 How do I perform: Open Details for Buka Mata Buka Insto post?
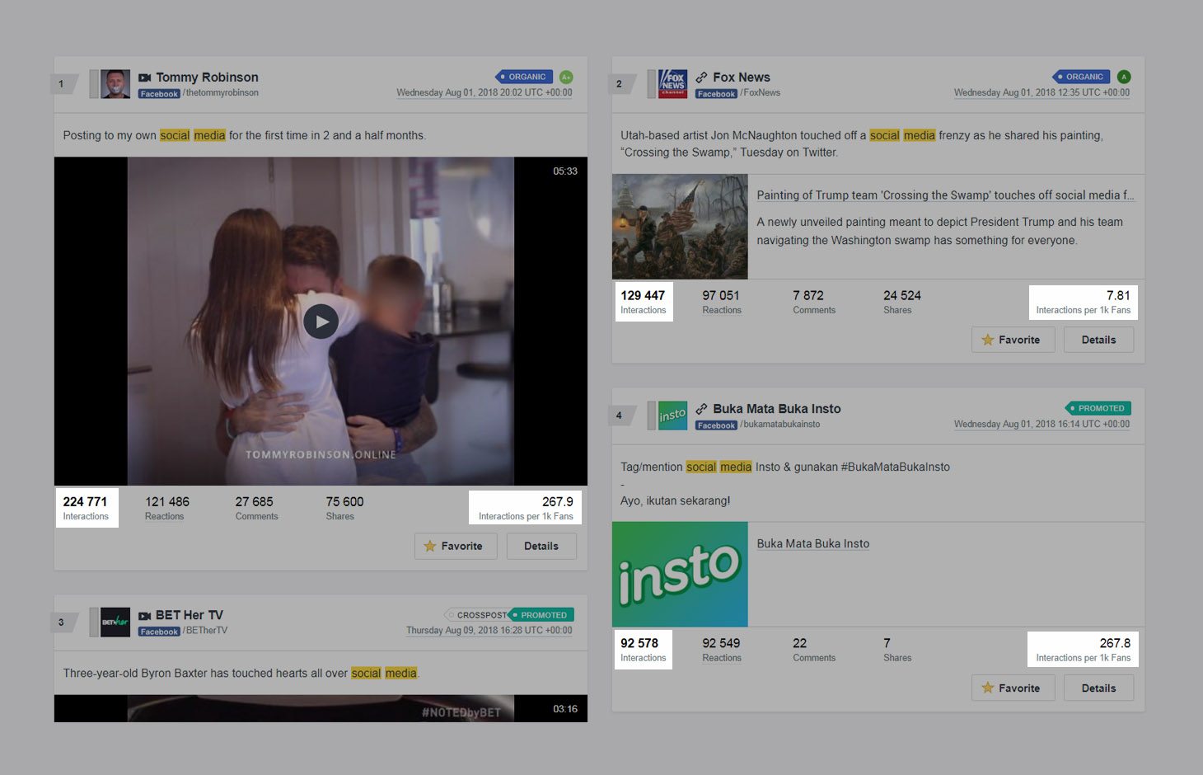click(1098, 688)
